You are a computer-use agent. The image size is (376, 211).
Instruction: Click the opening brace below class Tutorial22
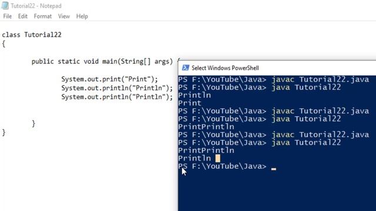coord(4,44)
